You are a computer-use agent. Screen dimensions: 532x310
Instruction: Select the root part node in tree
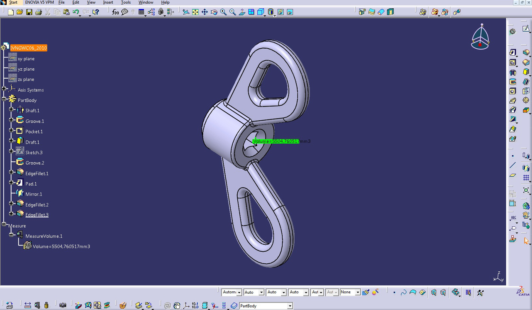tap(29, 48)
